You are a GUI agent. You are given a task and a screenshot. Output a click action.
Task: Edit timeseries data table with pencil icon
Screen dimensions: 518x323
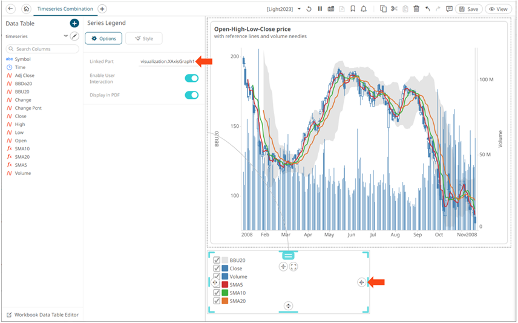point(74,36)
